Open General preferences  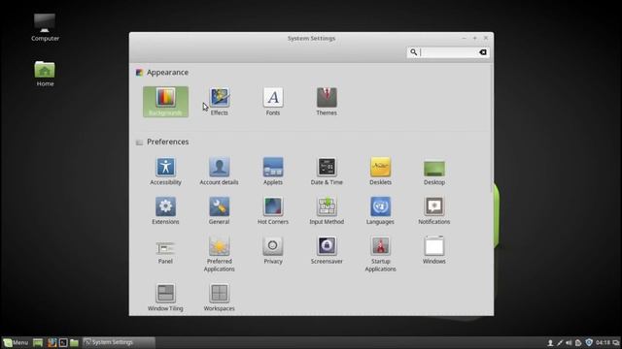(x=219, y=211)
